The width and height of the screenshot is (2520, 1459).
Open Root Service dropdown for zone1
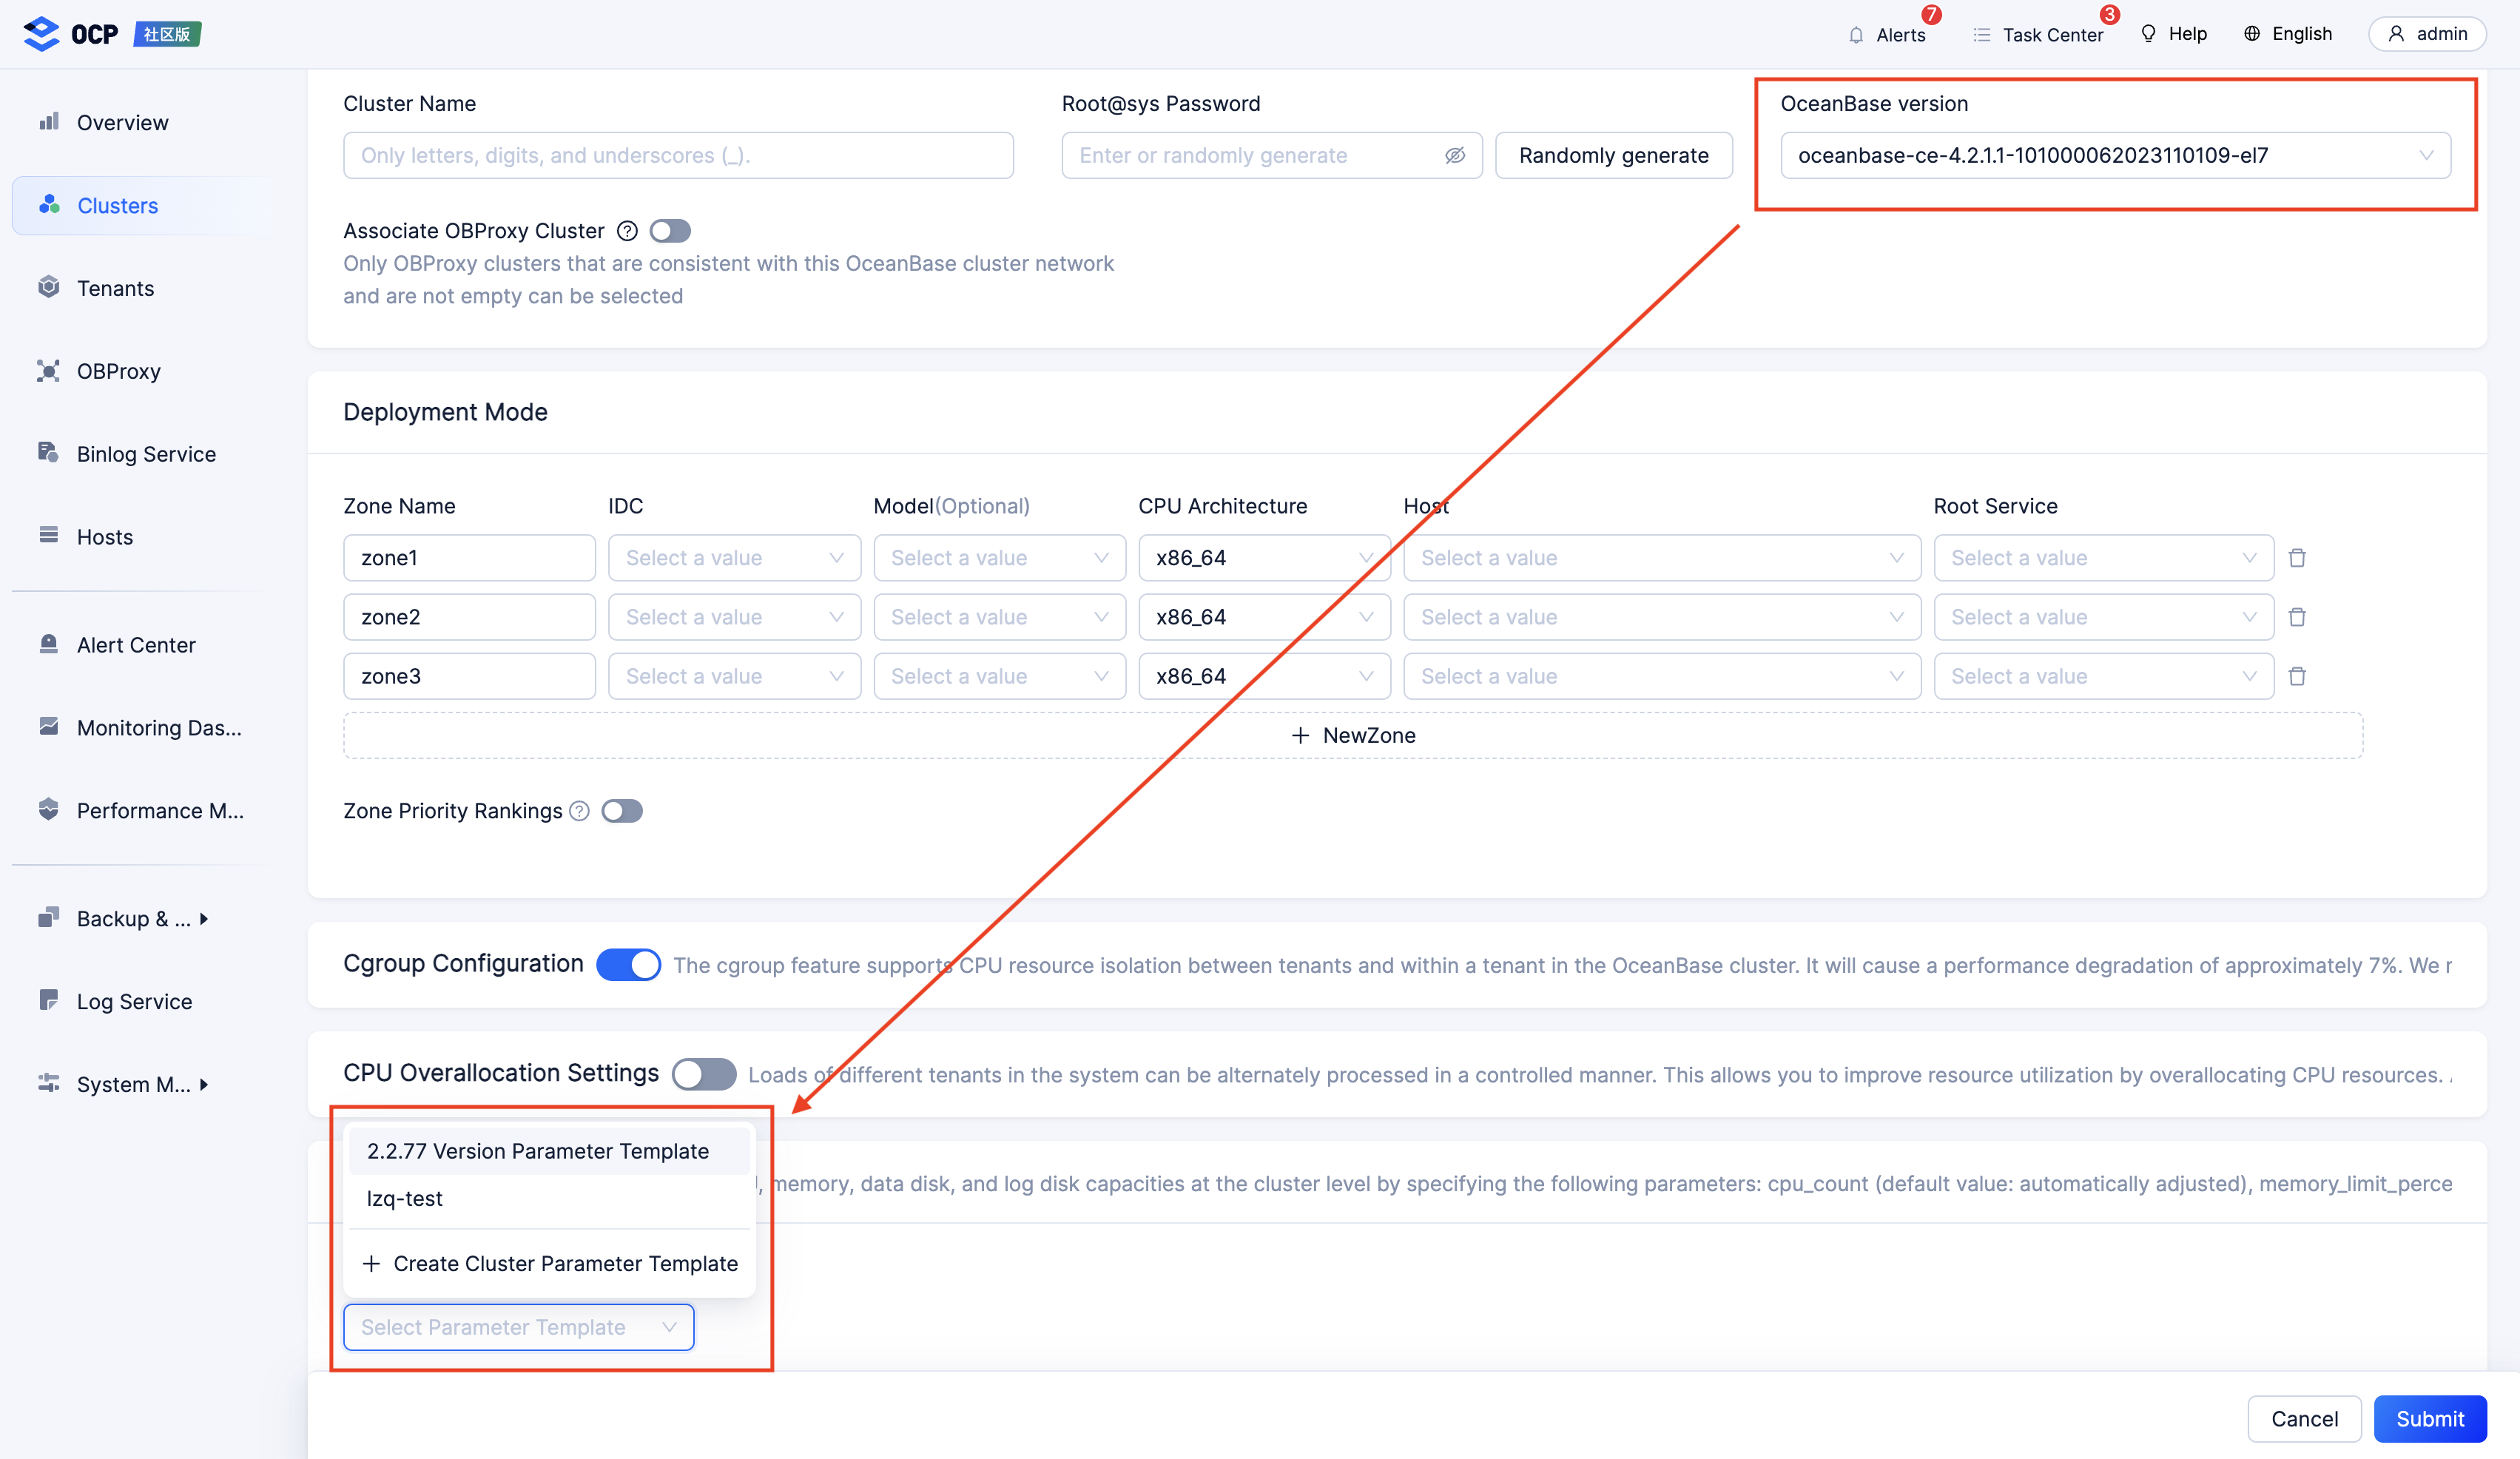[x=2104, y=558]
